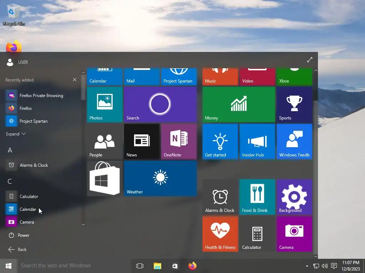Open the Power options menu
Screen dimensions: 365x273
pos(19,235)
